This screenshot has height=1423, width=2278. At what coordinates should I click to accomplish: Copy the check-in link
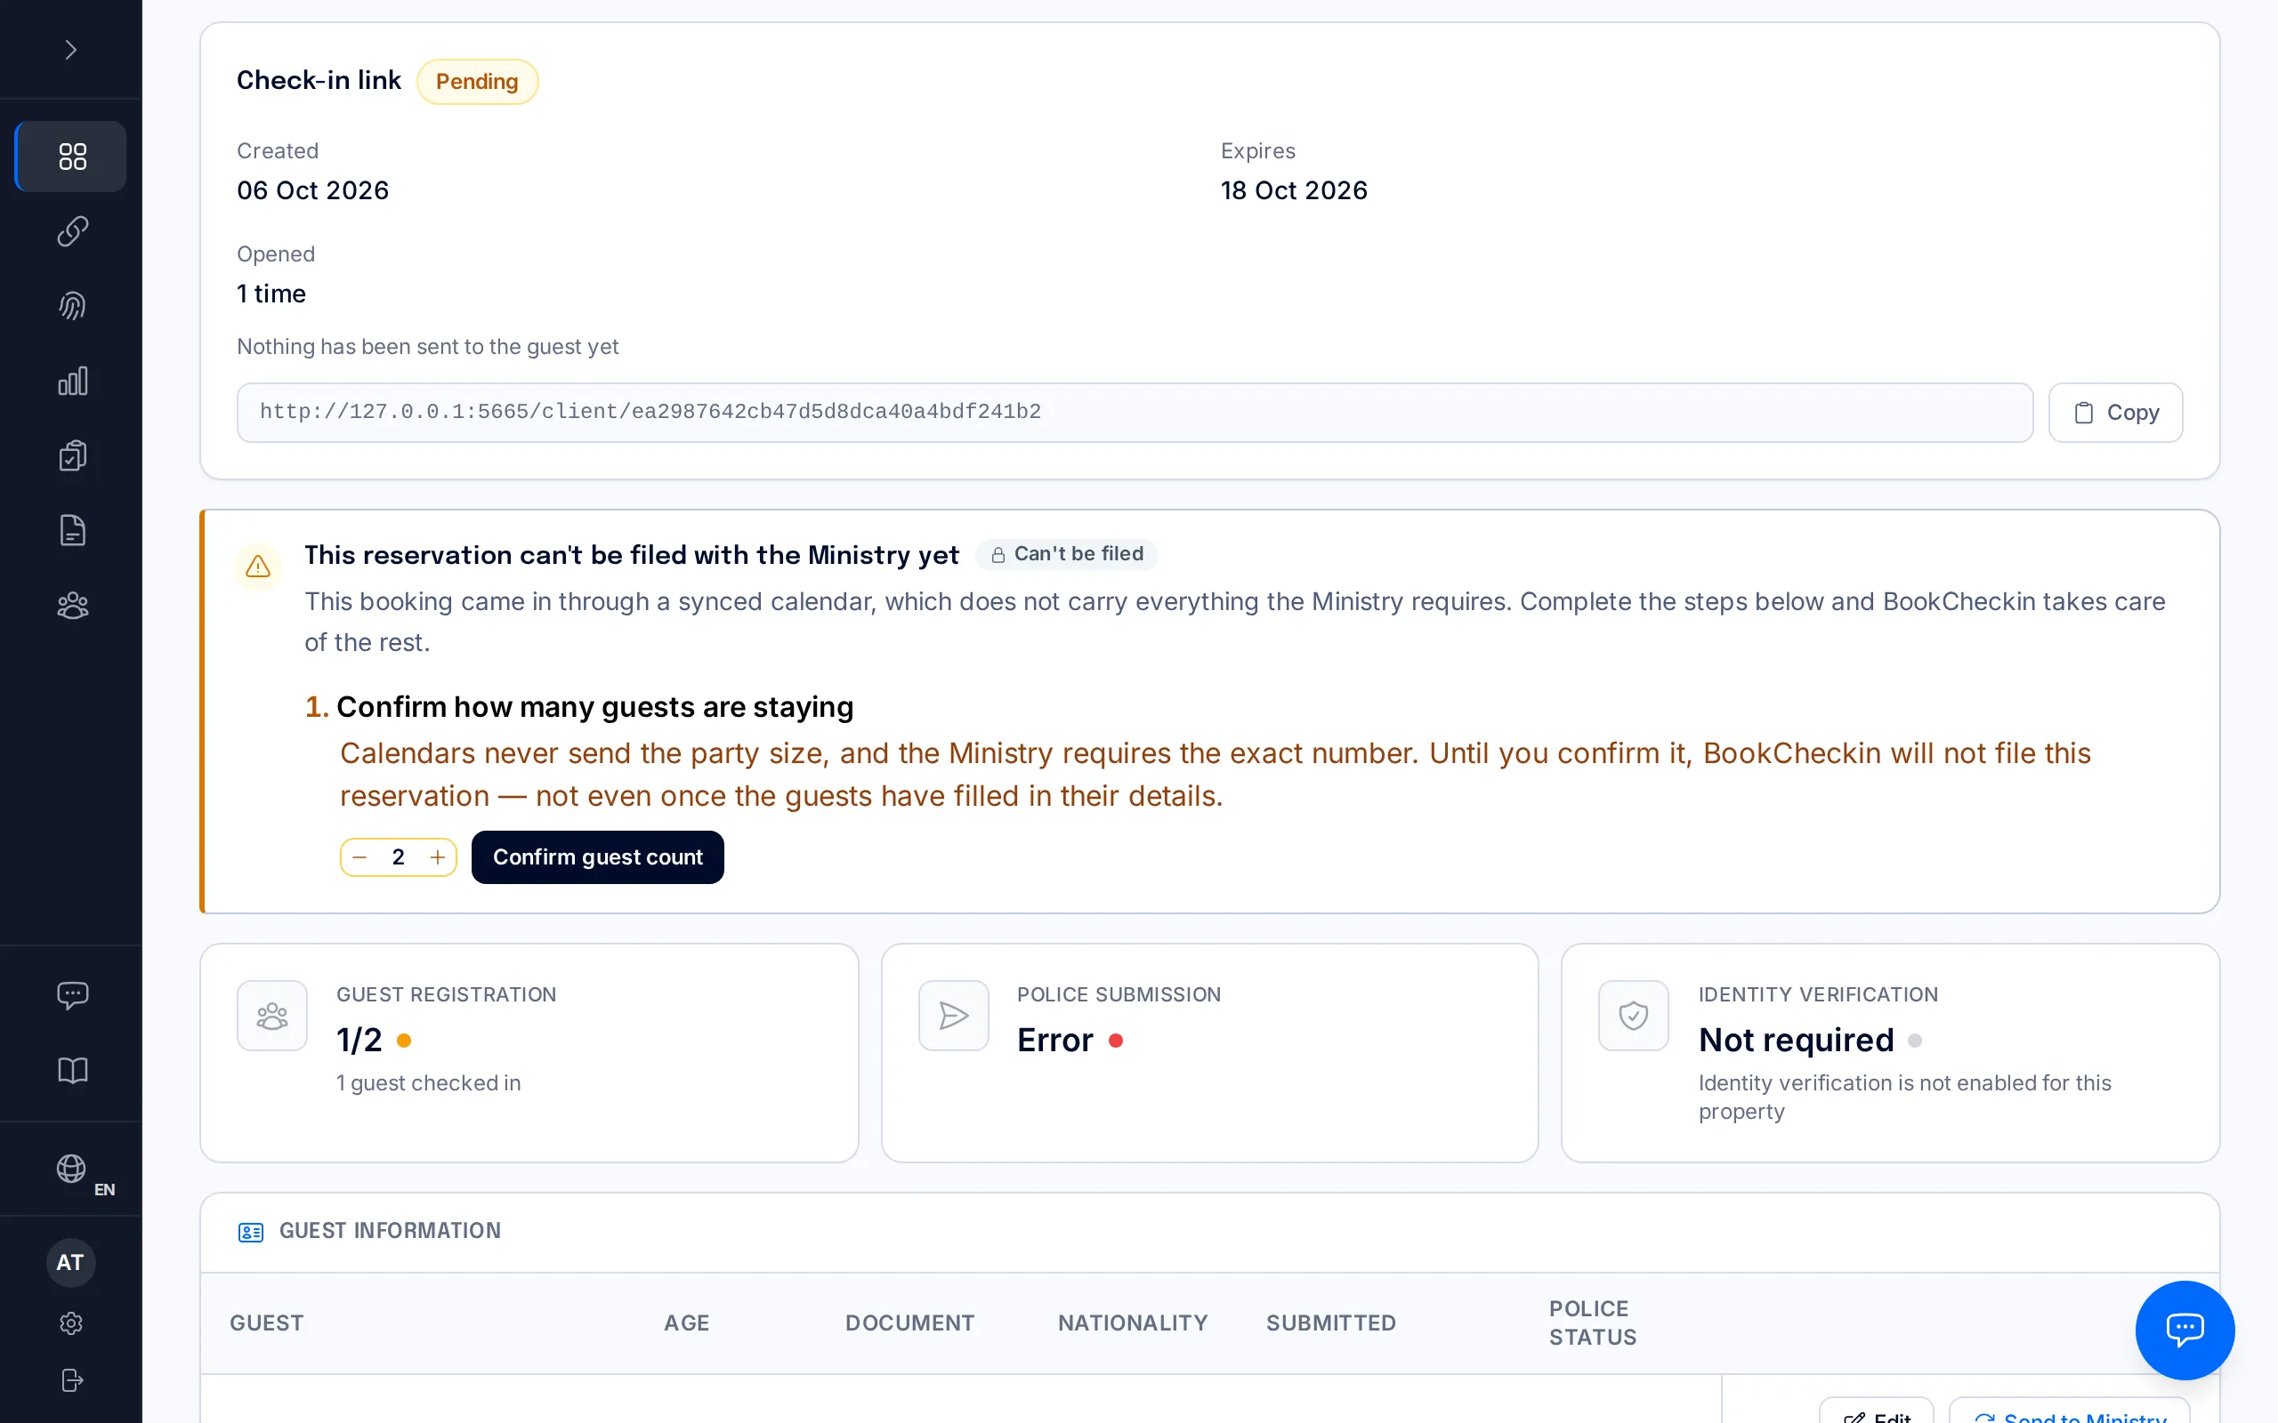pos(2115,412)
